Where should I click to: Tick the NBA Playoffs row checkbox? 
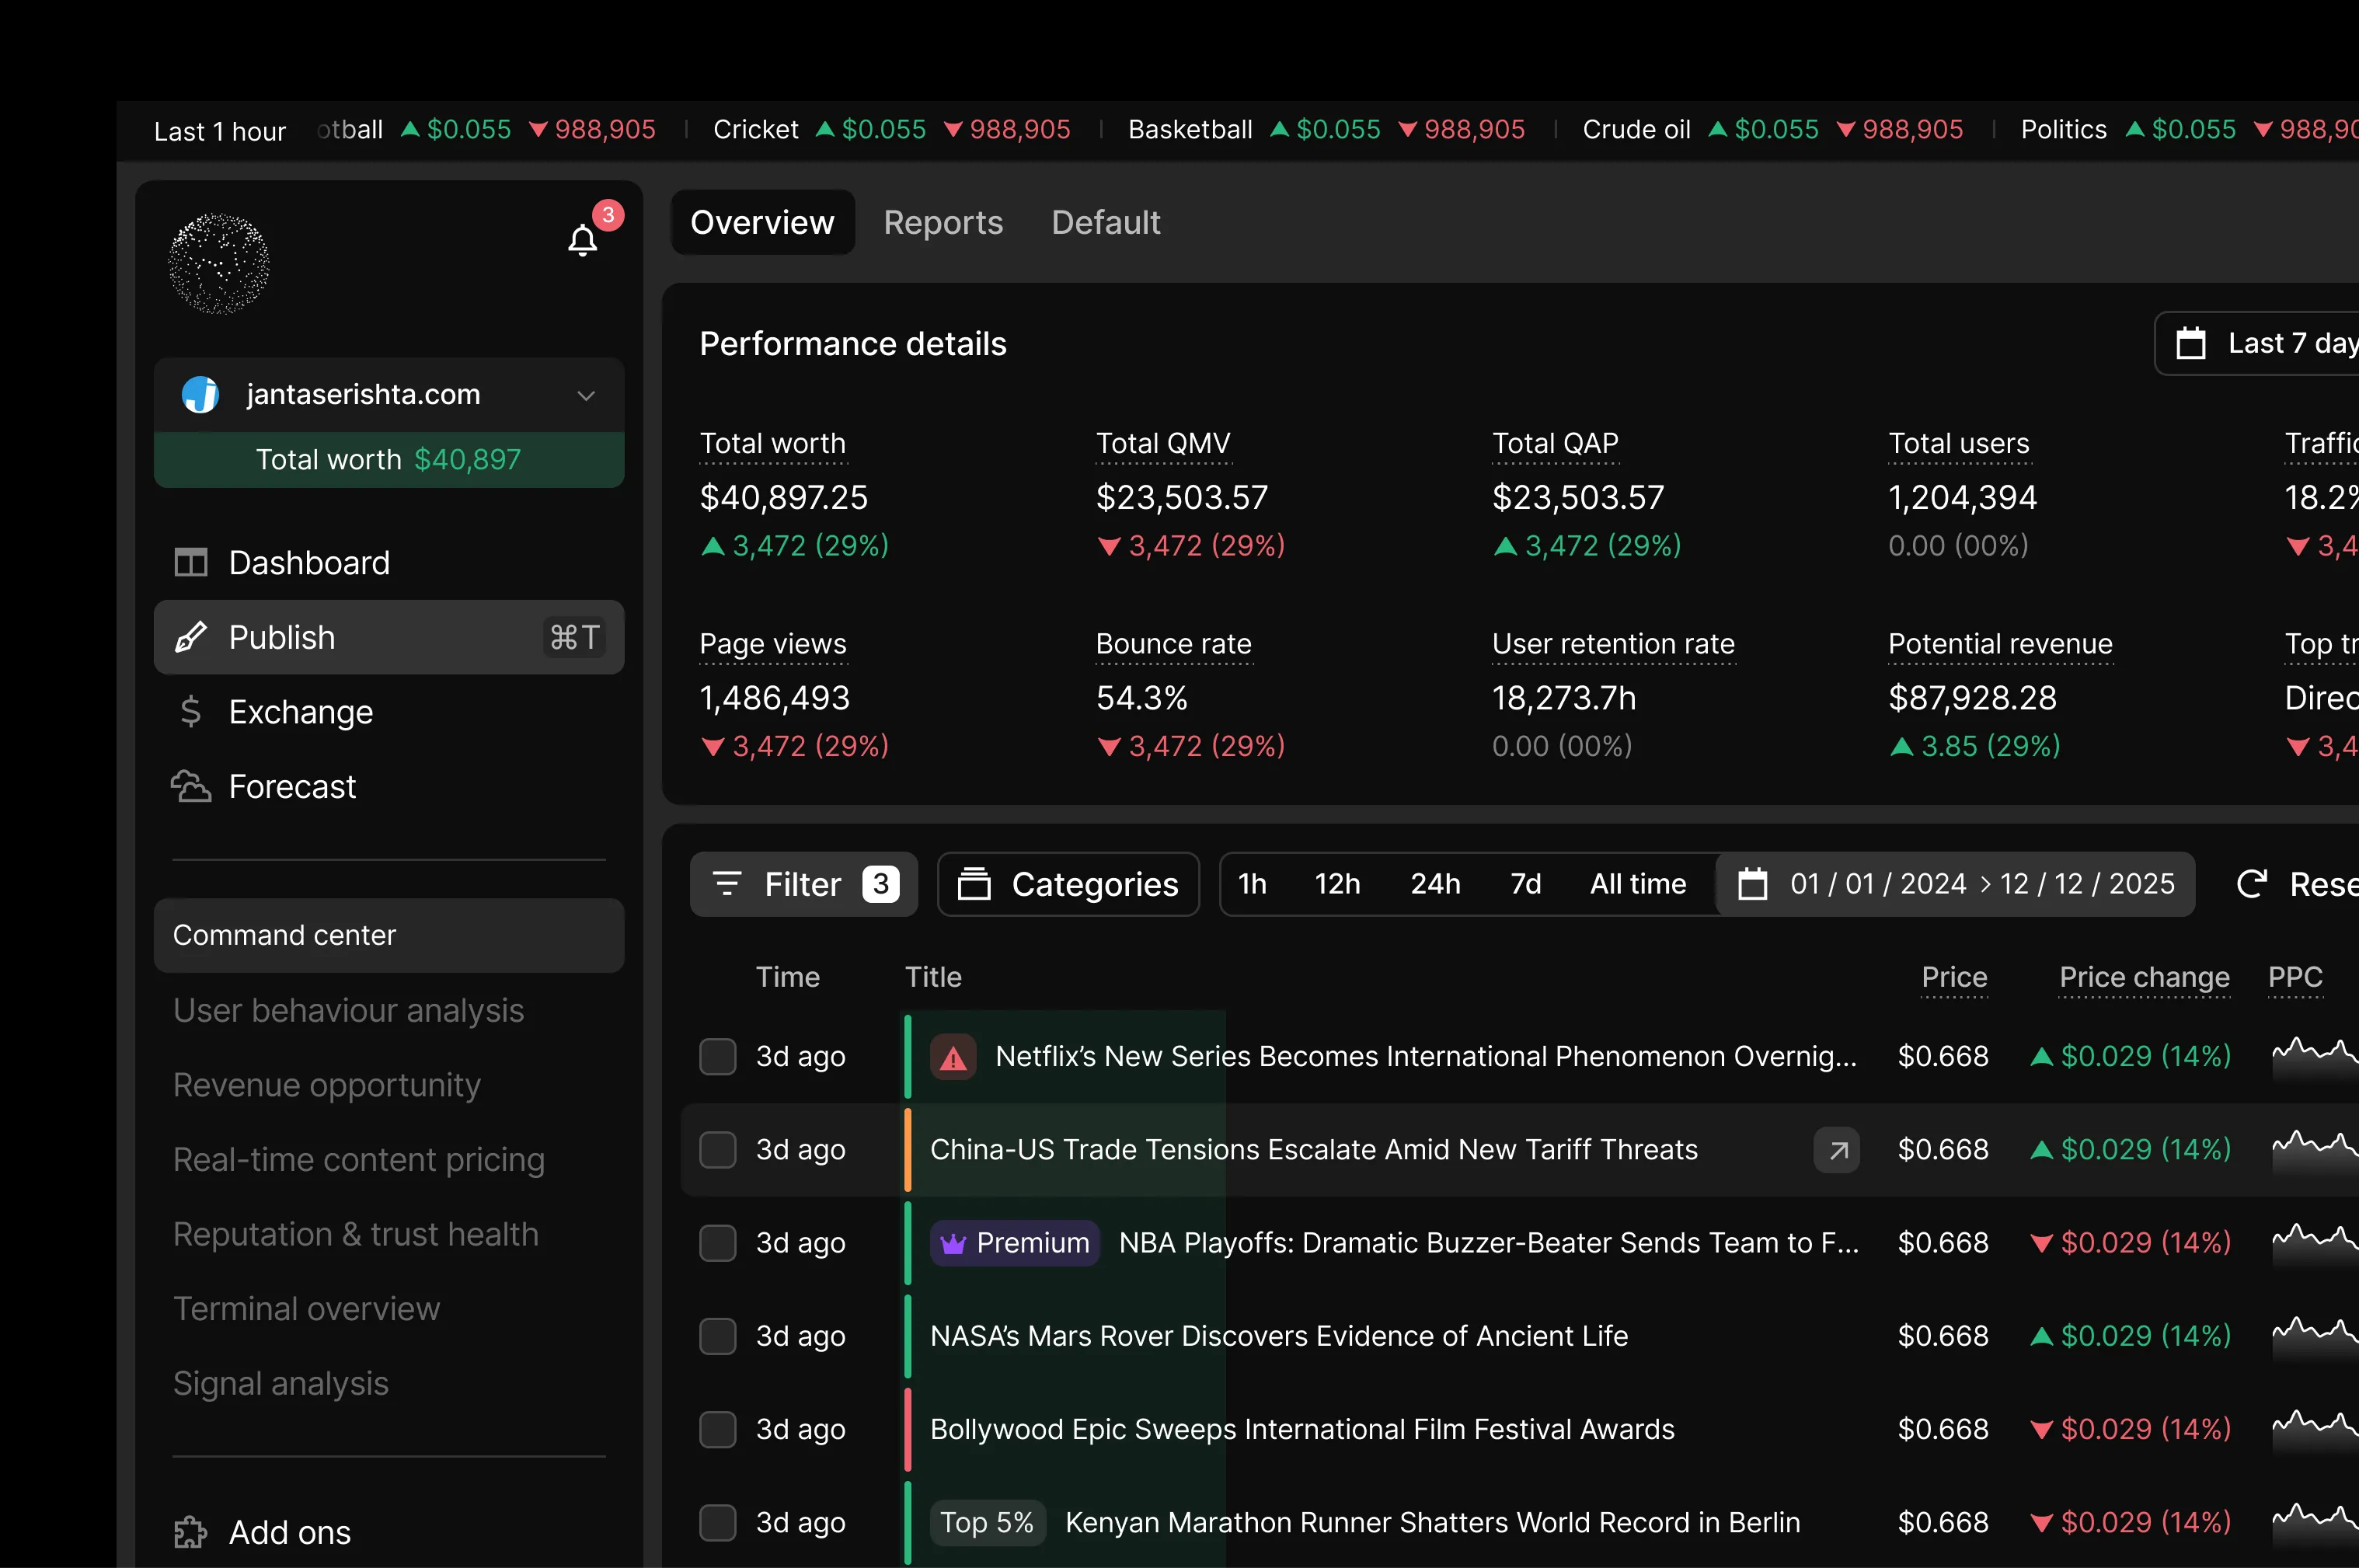tap(717, 1243)
